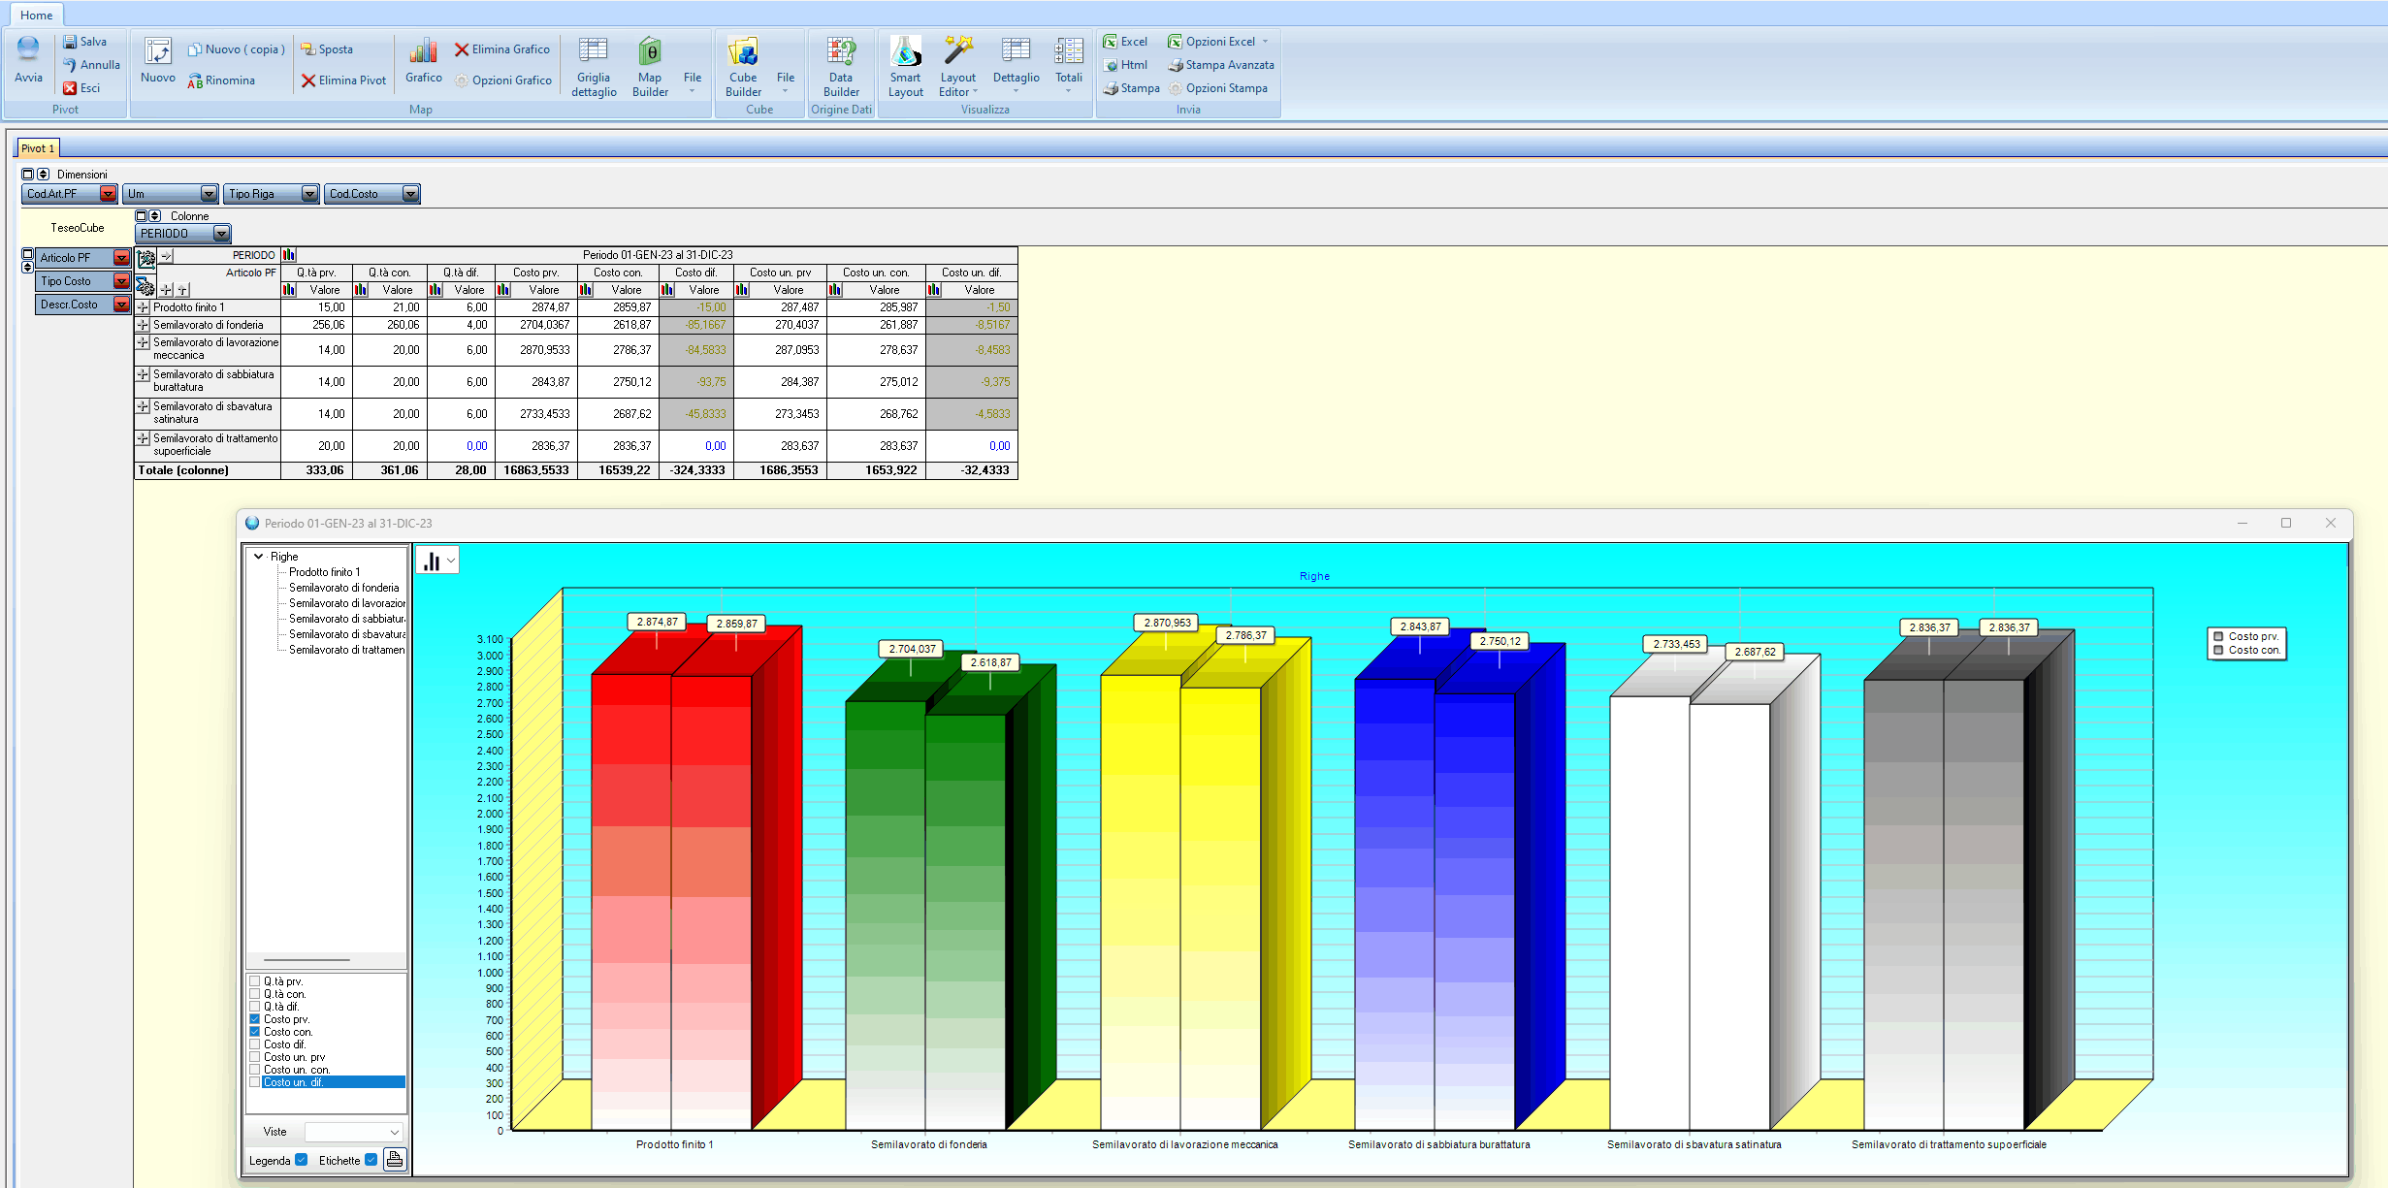Click Nuovo (copia) to duplicate pivot
Screen dimensions: 2388x1188
[x=237, y=49]
